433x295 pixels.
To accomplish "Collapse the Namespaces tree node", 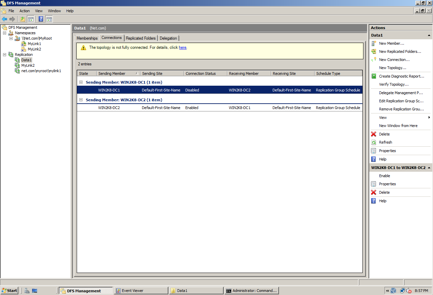I will point(4,33).
